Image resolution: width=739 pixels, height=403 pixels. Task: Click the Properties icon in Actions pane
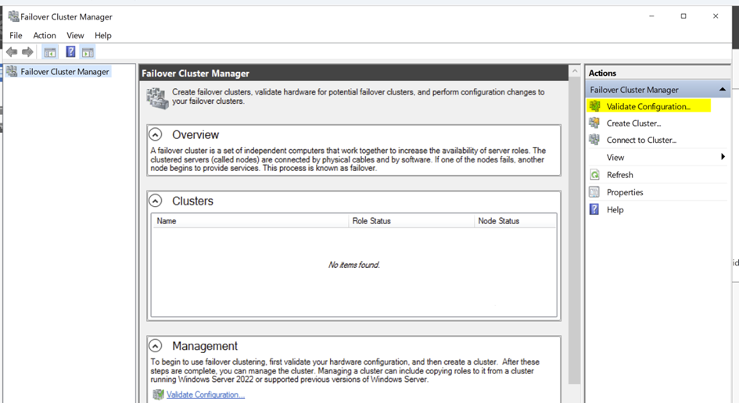[x=595, y=192]
